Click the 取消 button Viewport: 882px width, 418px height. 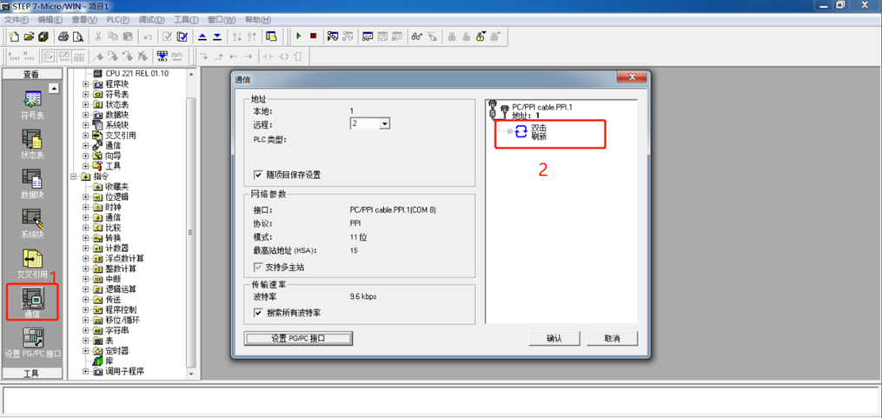click(612, 338)
